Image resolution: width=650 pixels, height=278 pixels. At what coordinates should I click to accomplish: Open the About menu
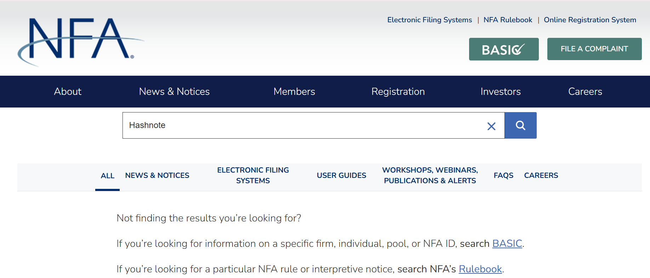(x=68, y=92)
